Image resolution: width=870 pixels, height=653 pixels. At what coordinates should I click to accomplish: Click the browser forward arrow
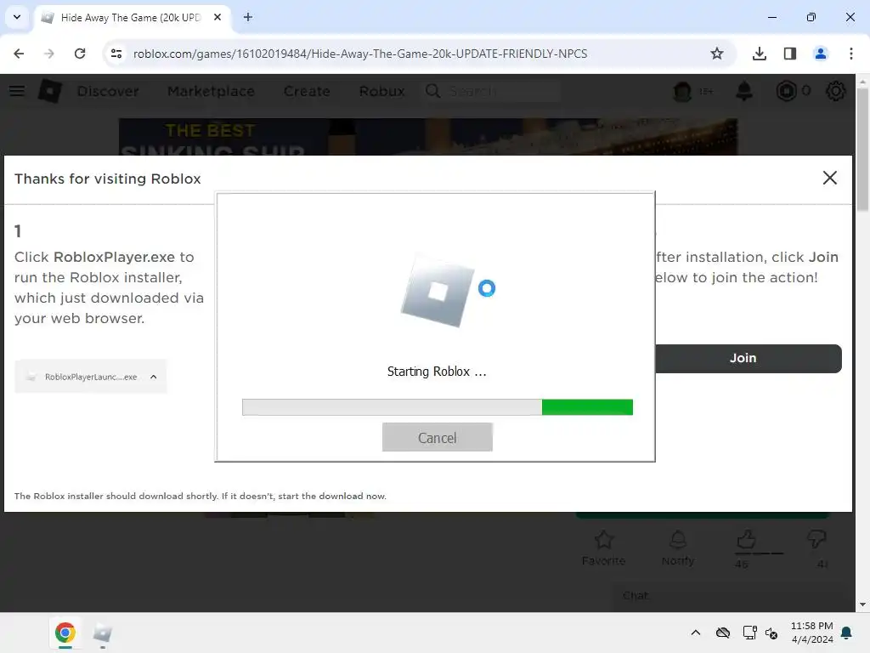pos(48,54)
